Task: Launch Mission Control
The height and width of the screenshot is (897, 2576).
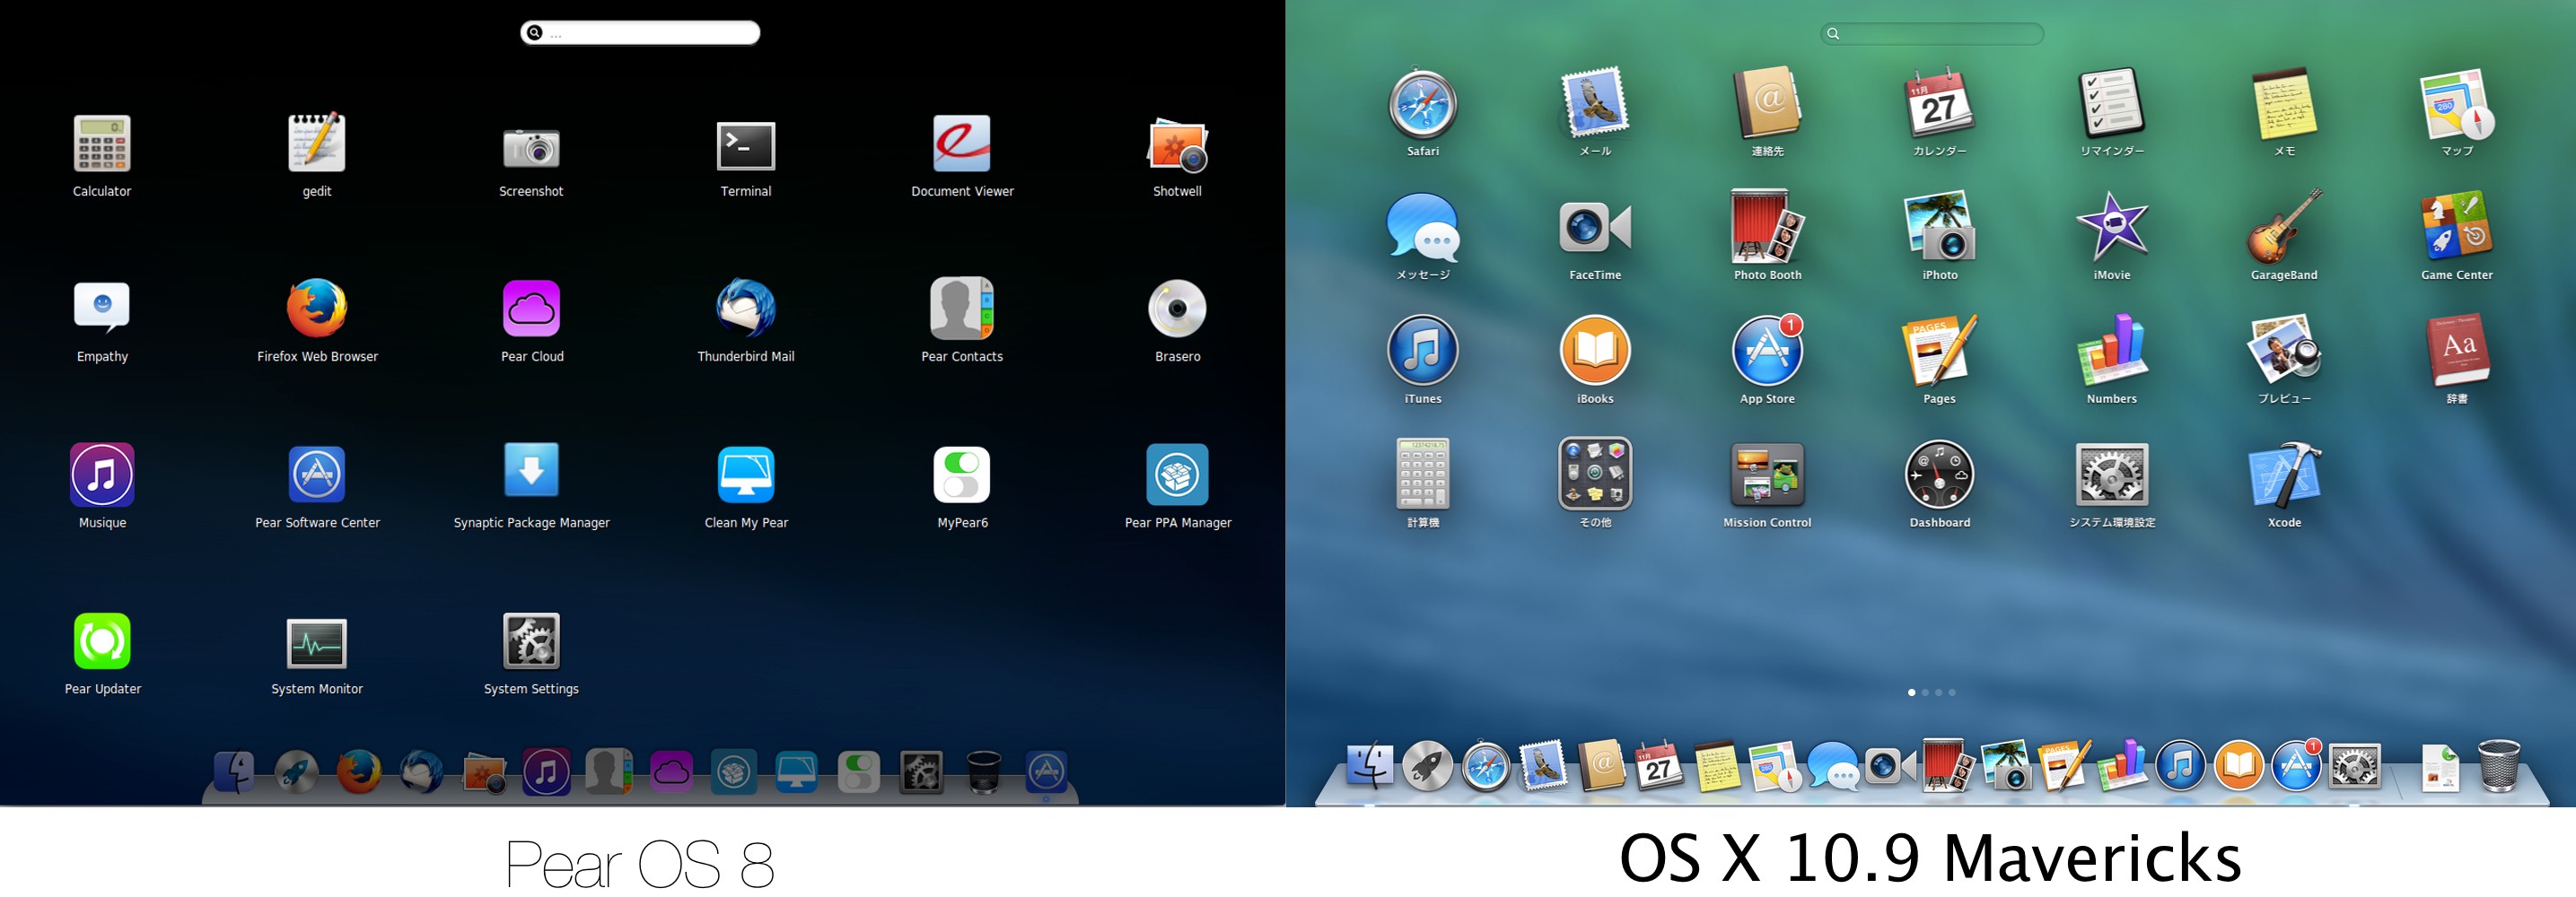Action: point(1767,475)
